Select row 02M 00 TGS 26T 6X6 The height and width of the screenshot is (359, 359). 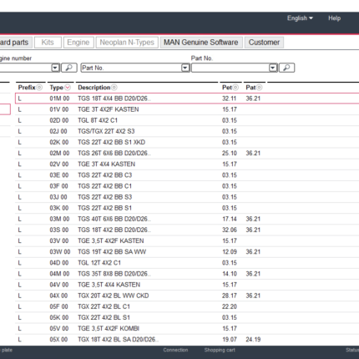click(x=187, y=154)
